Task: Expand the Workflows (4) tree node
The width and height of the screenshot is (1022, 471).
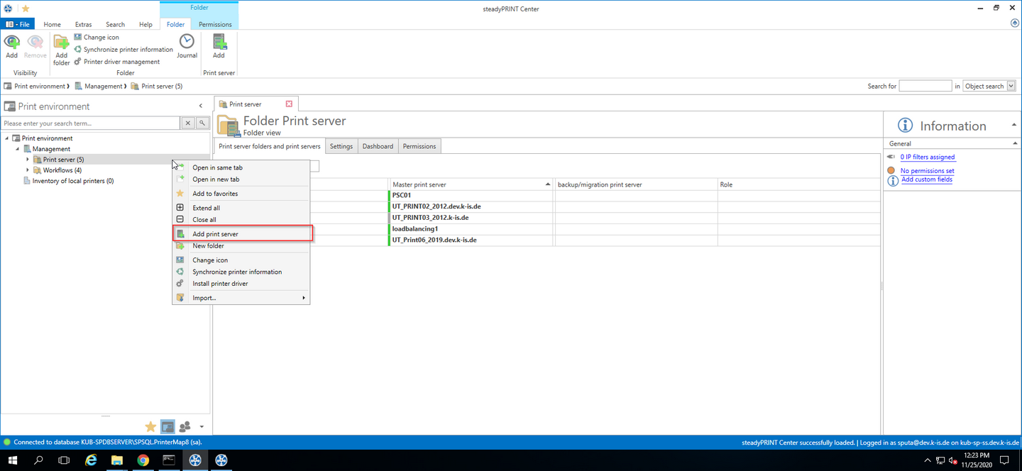Action: click(x=28, y=170)
